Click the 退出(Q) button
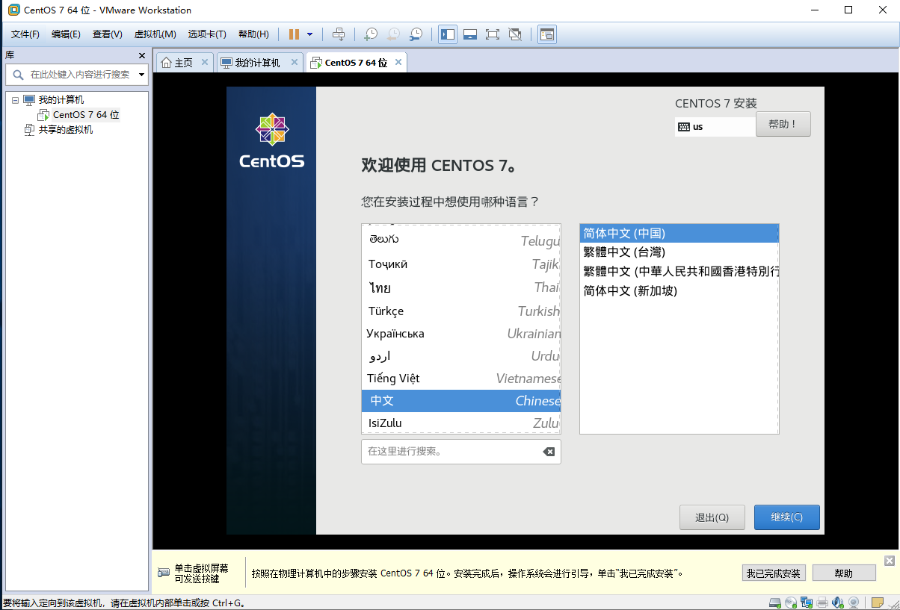This screenshot has width=900, height=610. (x=712, y=517)
